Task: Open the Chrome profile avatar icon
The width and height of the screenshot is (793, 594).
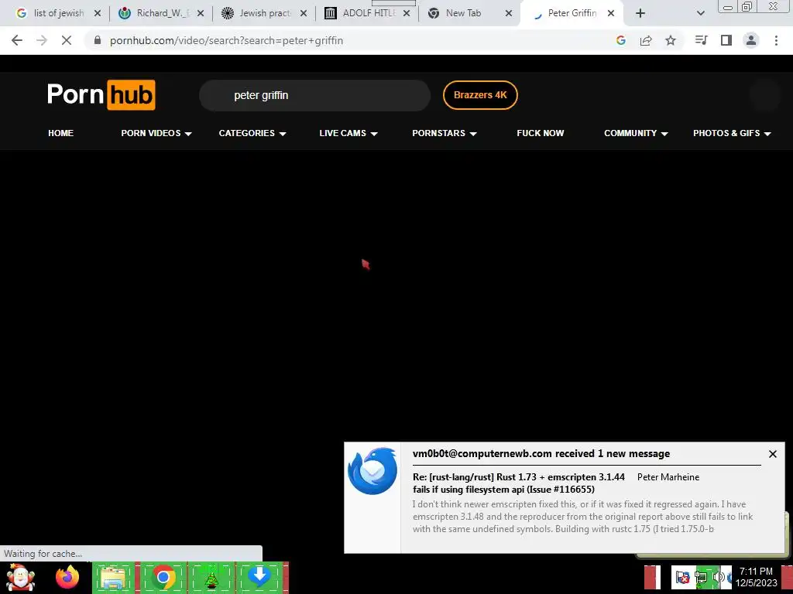Action: click(x=751, y=40)
